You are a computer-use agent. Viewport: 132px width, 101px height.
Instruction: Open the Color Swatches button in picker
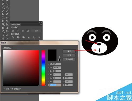[69, 59]
